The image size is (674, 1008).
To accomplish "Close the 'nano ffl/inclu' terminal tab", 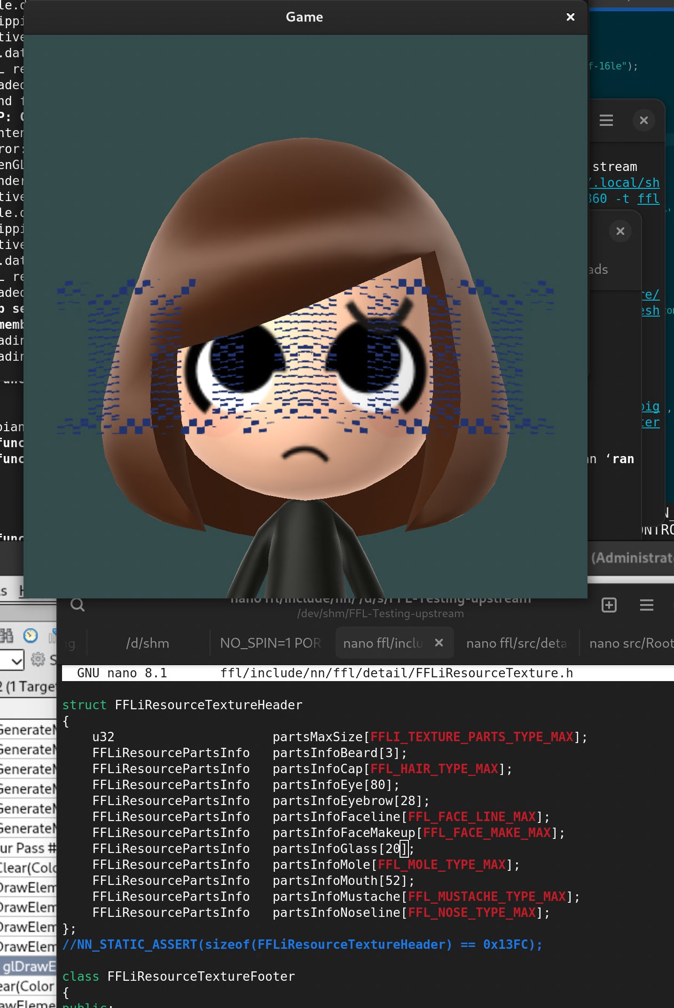I will 439,643.
